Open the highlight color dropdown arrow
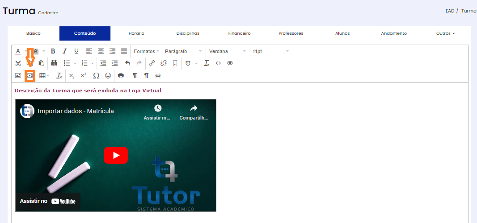This screenshot has height=223, width=477. (43, 51)
